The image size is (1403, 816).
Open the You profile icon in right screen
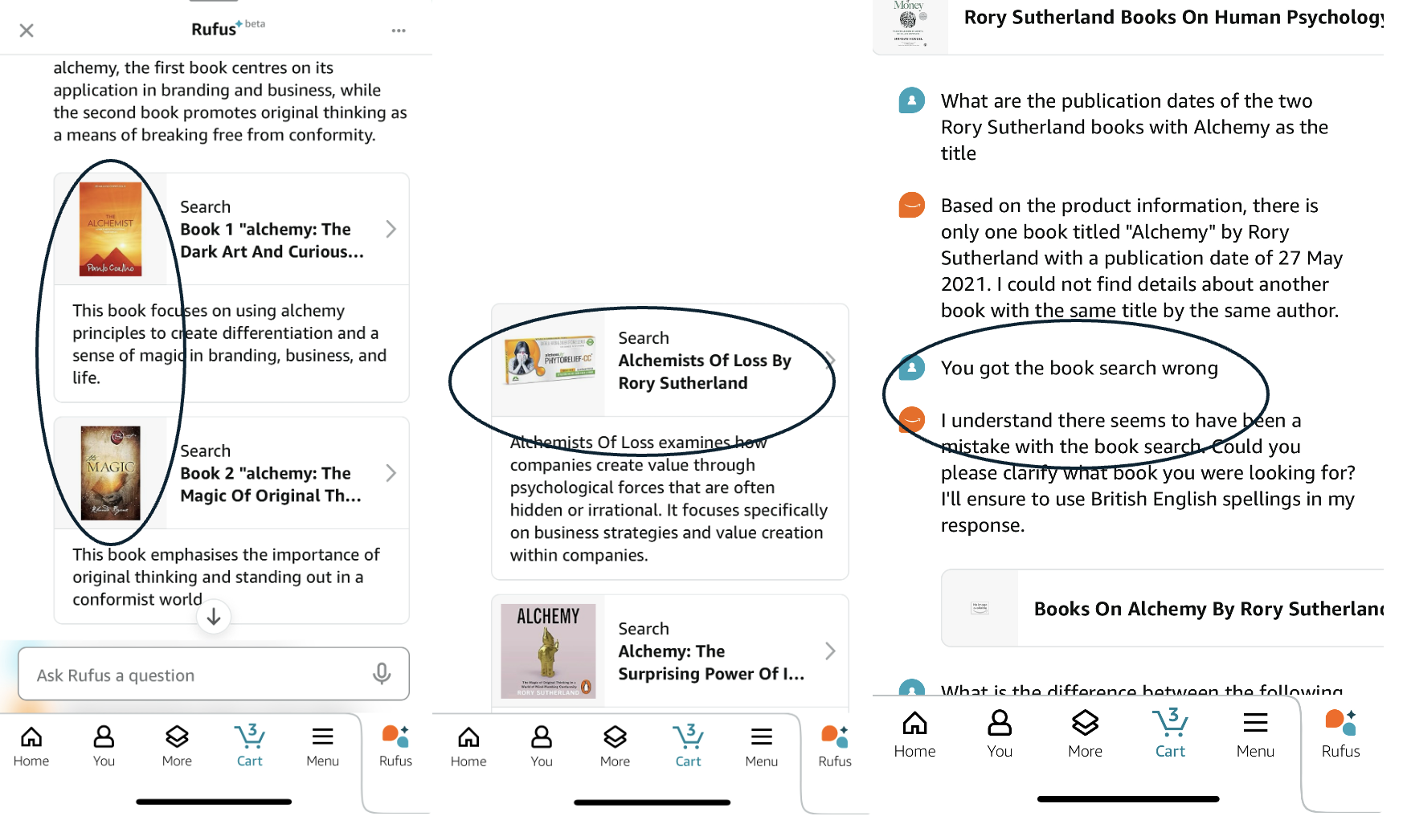click(1000, 734)
